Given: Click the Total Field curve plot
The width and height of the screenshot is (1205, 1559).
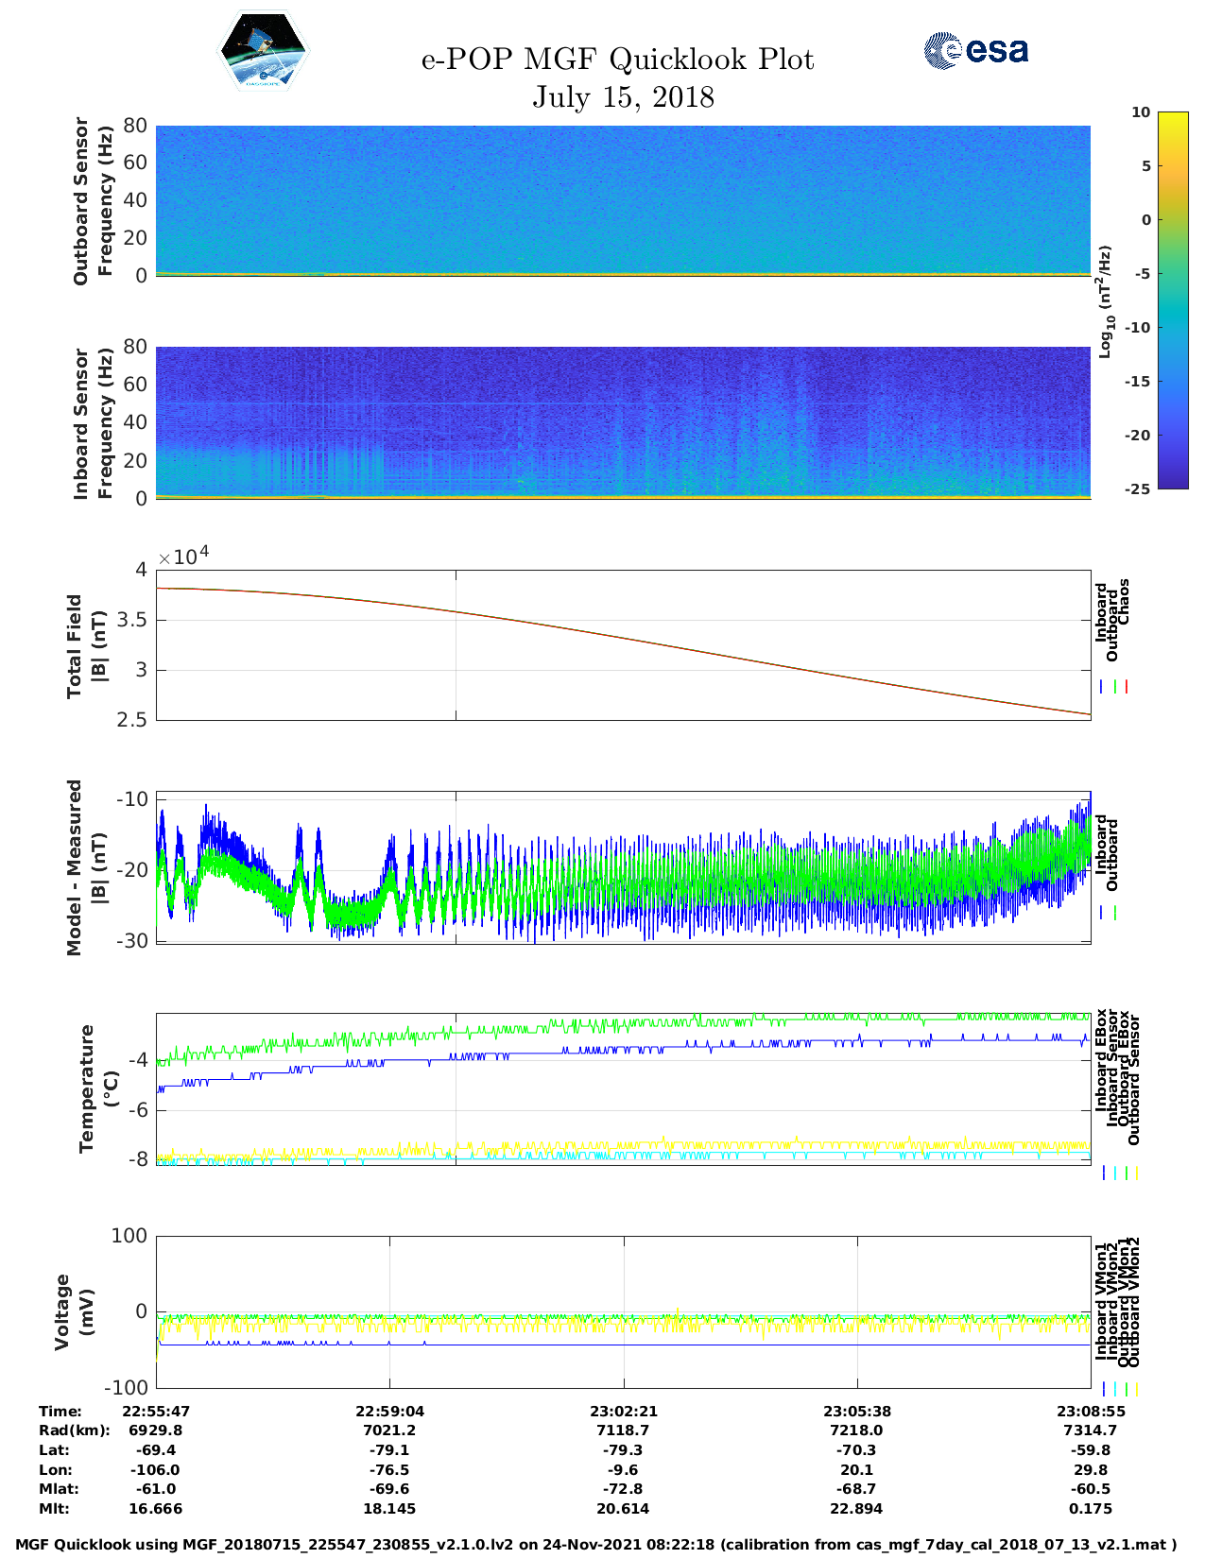Looking at the screenshot, I should click(x=623, y=645).
